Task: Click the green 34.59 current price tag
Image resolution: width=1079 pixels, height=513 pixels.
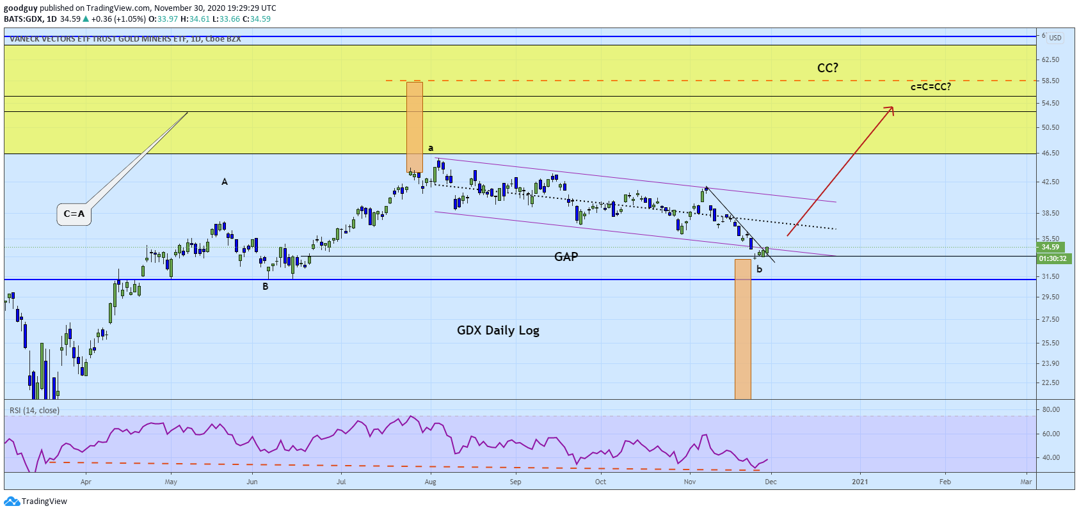Action: pyautogui.click(x=1050, y=247)
